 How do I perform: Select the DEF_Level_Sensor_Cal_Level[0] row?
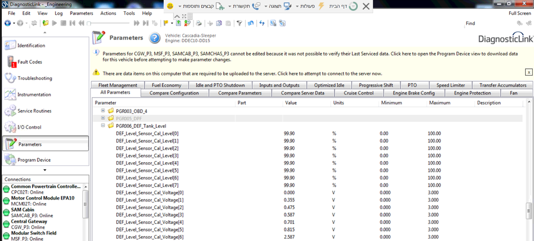(x=307, y=133)
